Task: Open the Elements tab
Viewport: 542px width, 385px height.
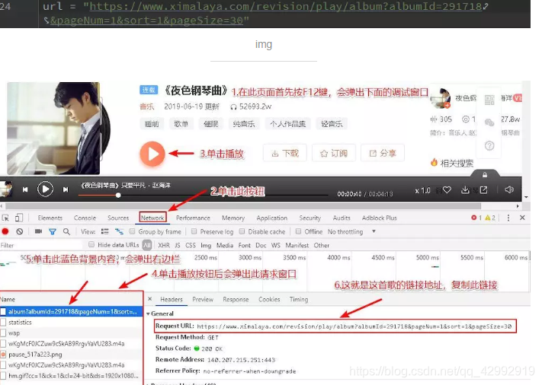Action: coord(50,218)
